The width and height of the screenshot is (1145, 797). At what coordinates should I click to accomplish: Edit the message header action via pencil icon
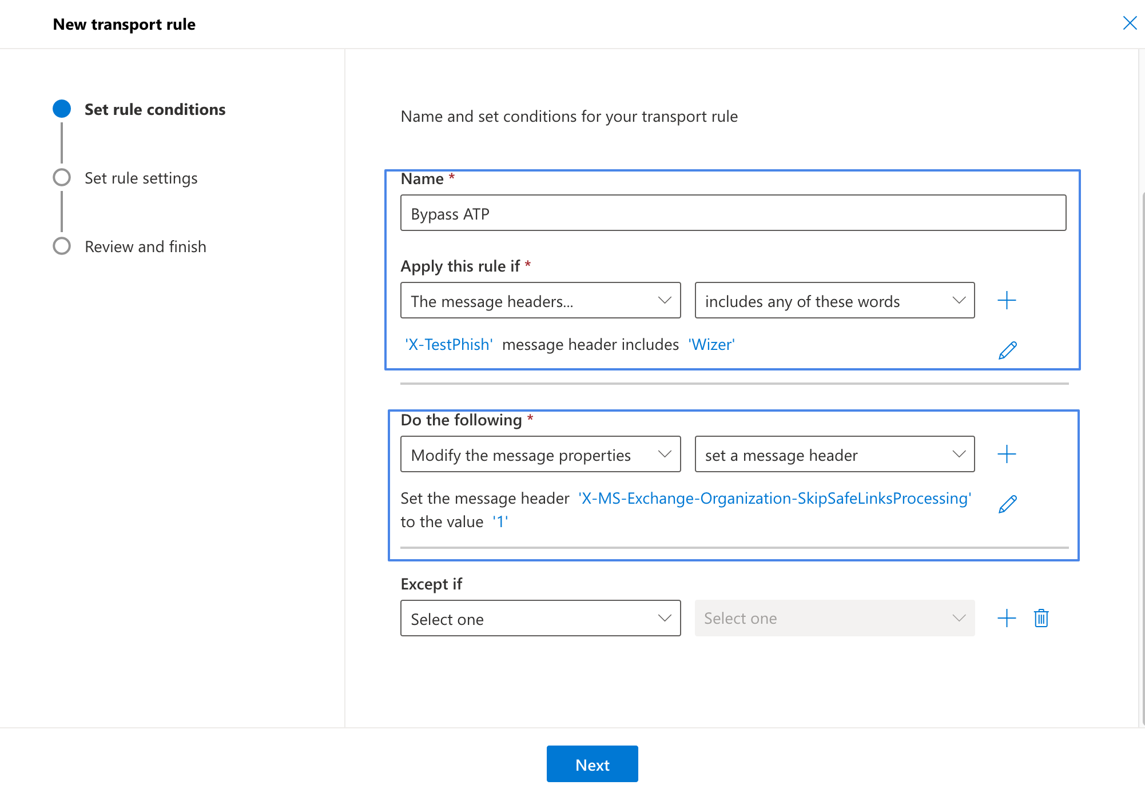tap(1007, 503)
